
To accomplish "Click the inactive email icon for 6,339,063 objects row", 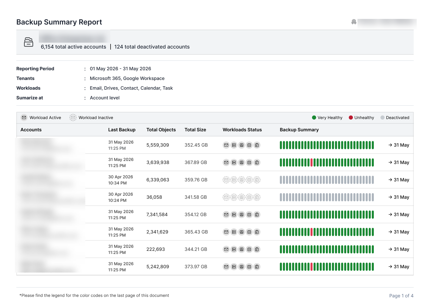I will (226, 180).
